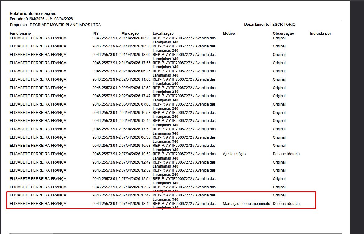Click the Localização column header

[x=163, y=34]
